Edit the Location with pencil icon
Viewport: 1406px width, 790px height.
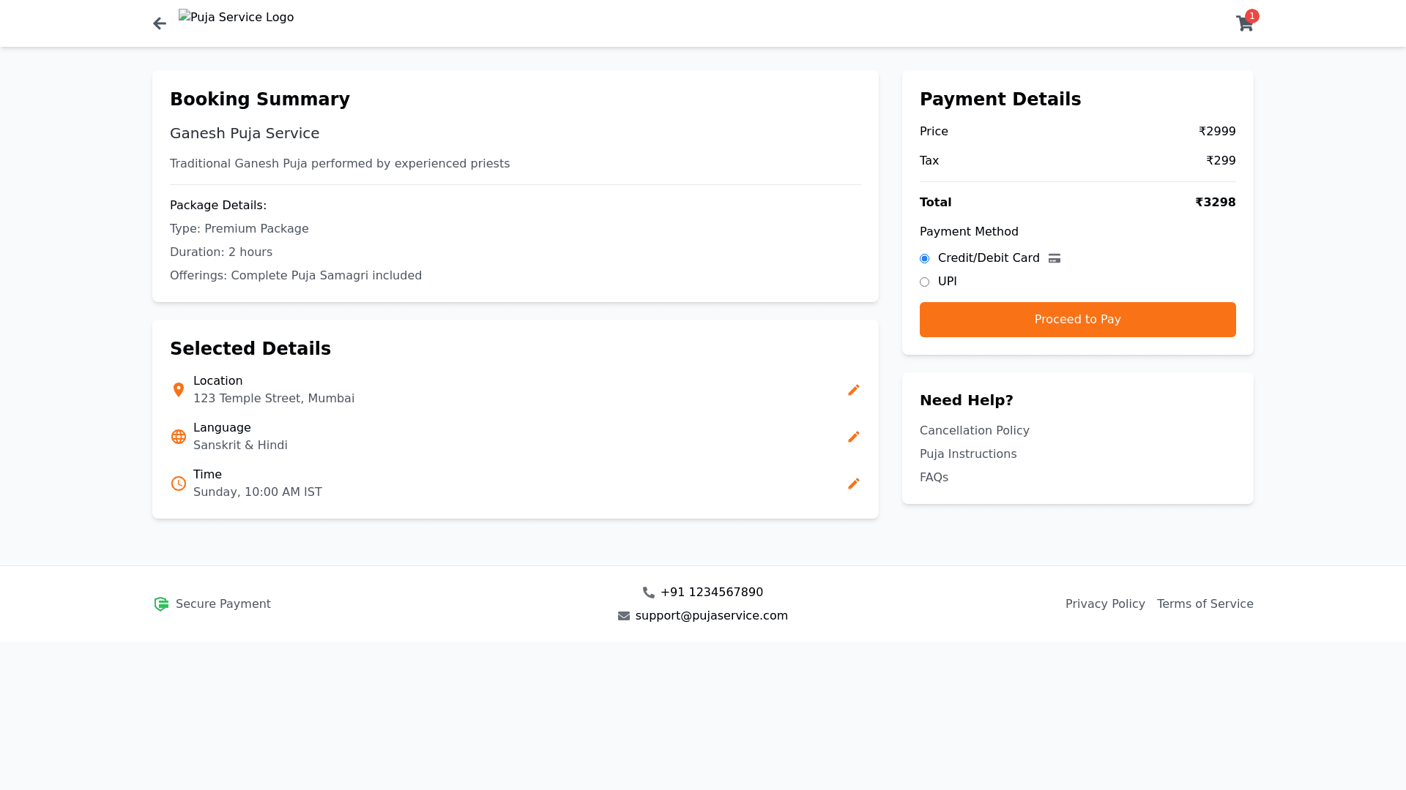click(853, 390)
